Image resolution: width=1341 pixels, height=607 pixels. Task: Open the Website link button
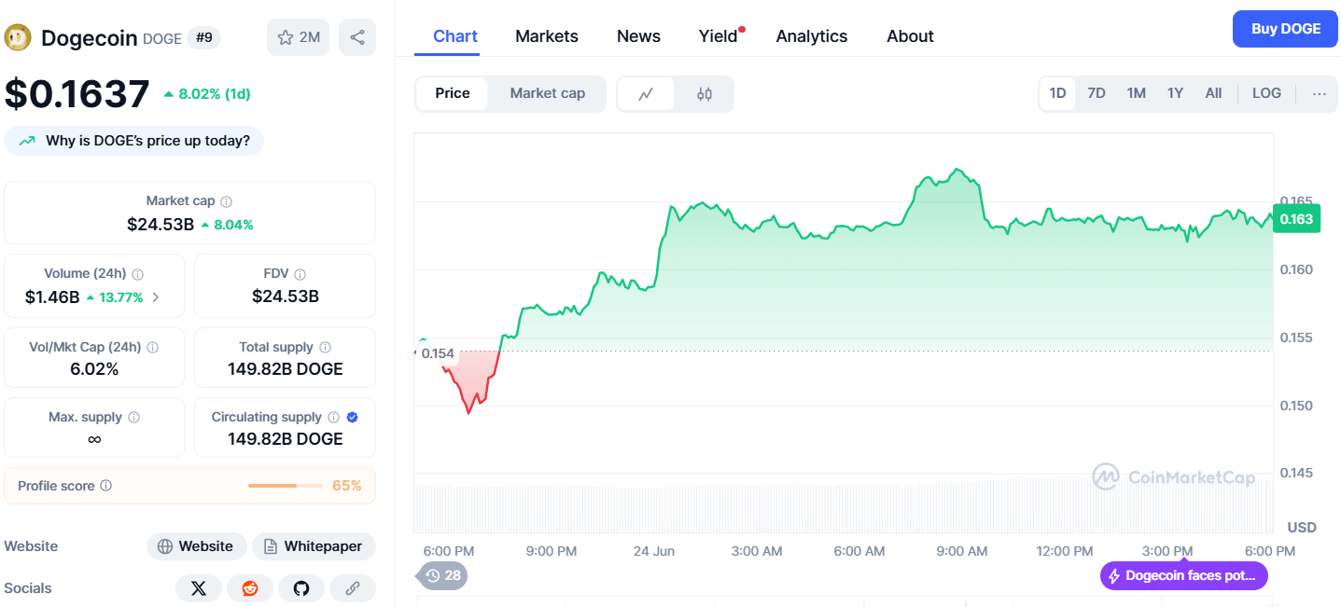pyautogui.click(x=196, y=546)
